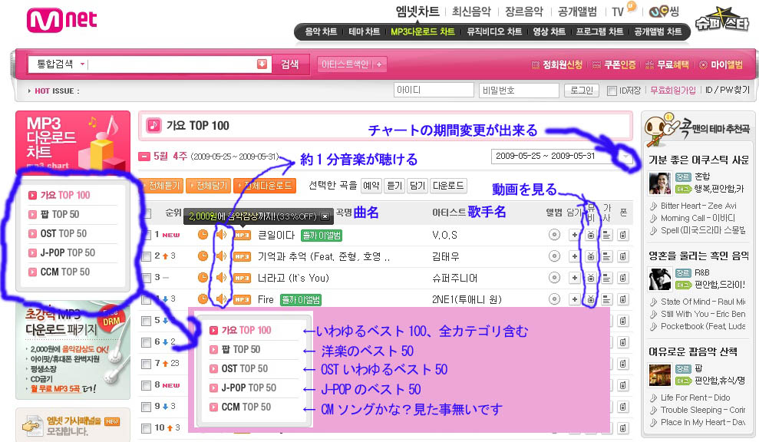Click the MP3 icon for 큰일이다
759x442 pixels.
[x=242, y=236]
